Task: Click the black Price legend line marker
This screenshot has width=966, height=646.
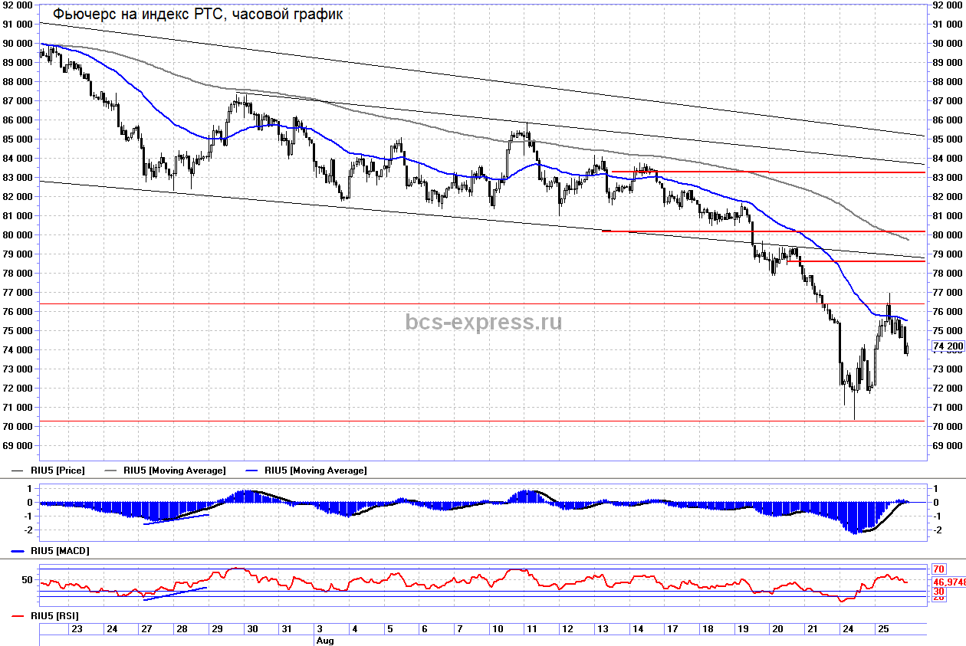Action: (x=19, y=471)
